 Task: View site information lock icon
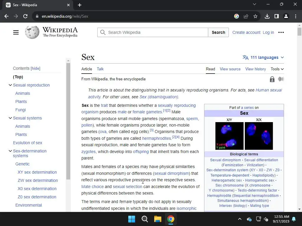(x=37, y=16)
